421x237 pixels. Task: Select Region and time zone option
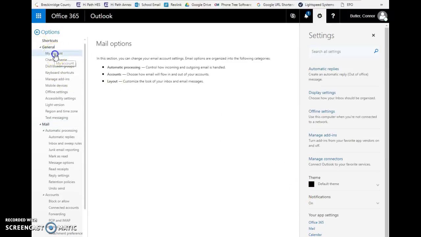tap(62, 111)
